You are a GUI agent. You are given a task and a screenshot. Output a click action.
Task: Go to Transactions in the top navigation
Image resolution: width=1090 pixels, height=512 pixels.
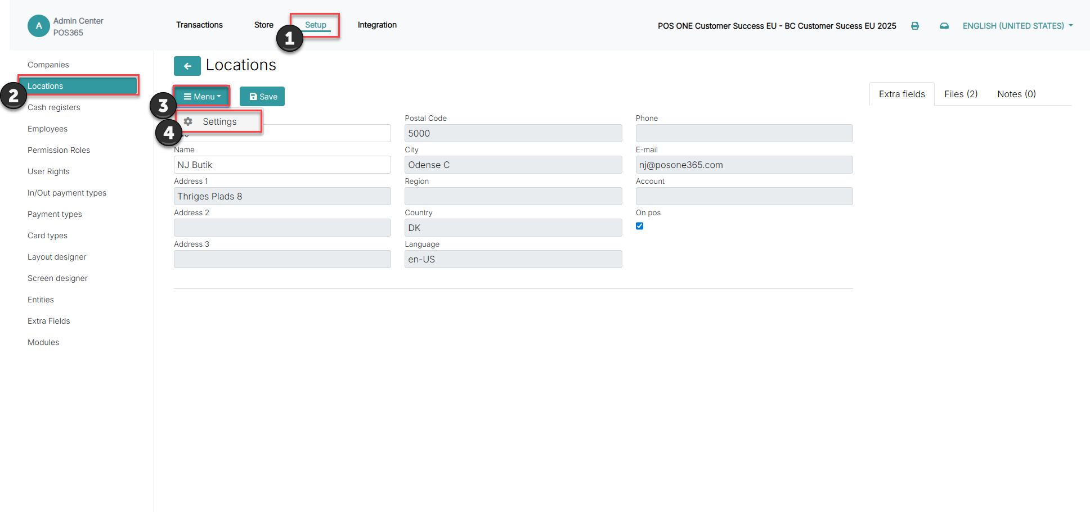click(199, 25)
